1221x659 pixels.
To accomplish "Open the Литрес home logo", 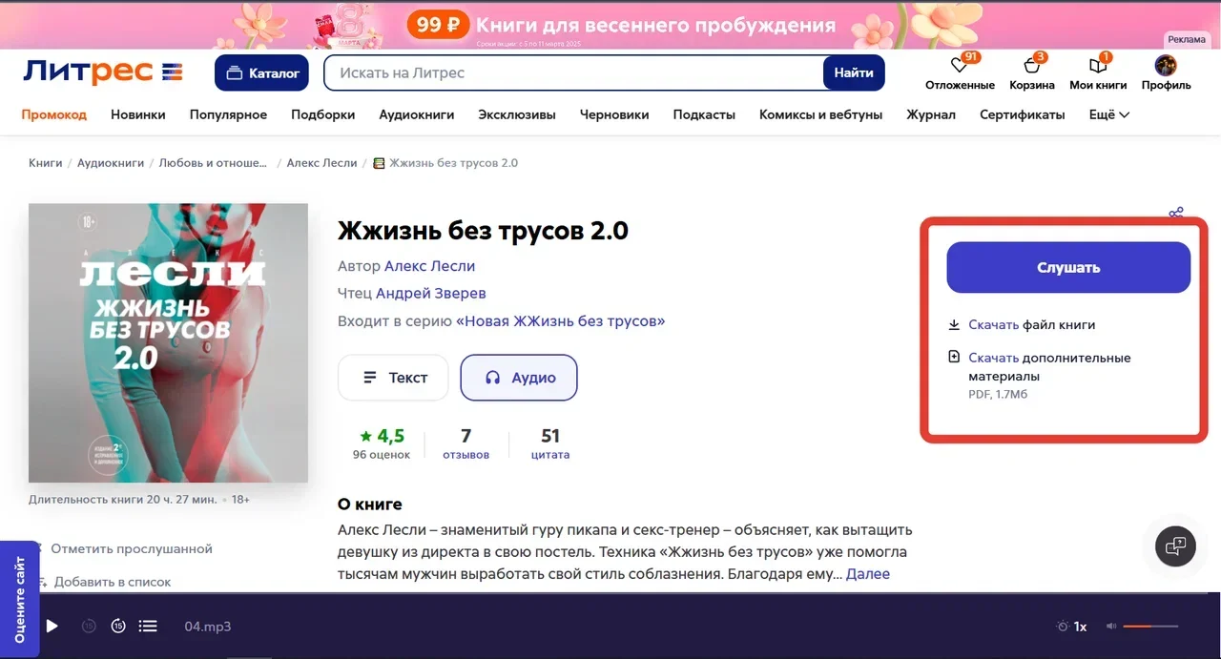I will 103,72.
